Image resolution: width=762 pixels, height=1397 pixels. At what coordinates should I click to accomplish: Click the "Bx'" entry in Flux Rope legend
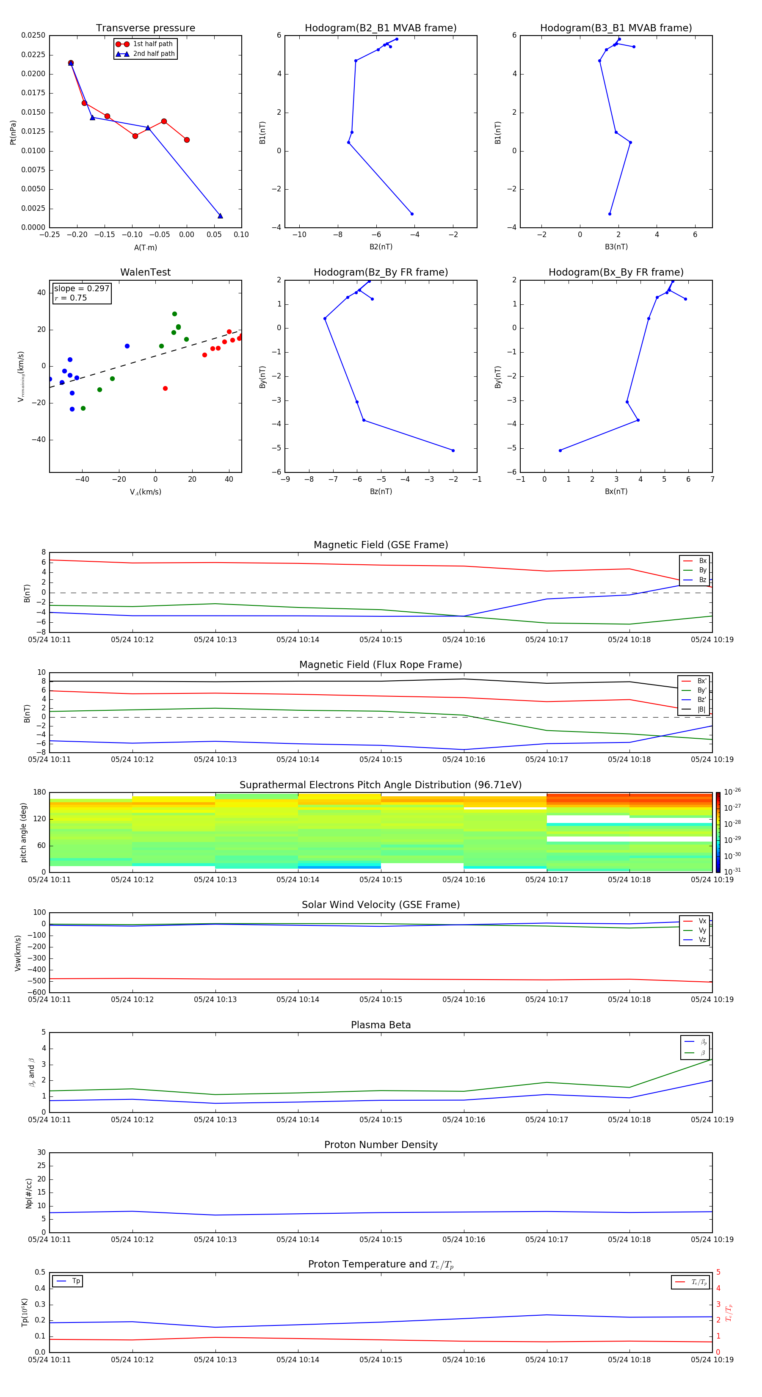point(694,681)
